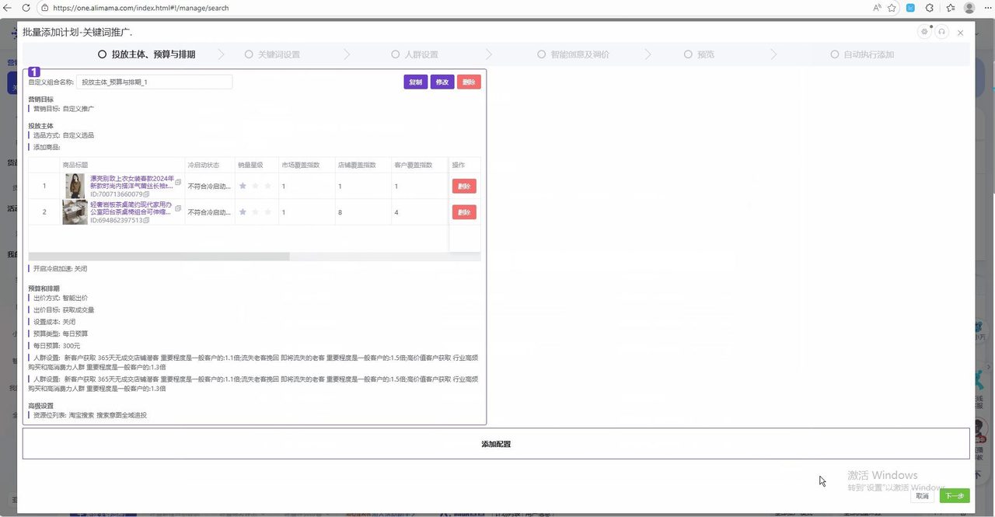Viewport: 995px width, 517px height.
Task: Click 添加配置 to add configuration
Action: coord(496,444)
